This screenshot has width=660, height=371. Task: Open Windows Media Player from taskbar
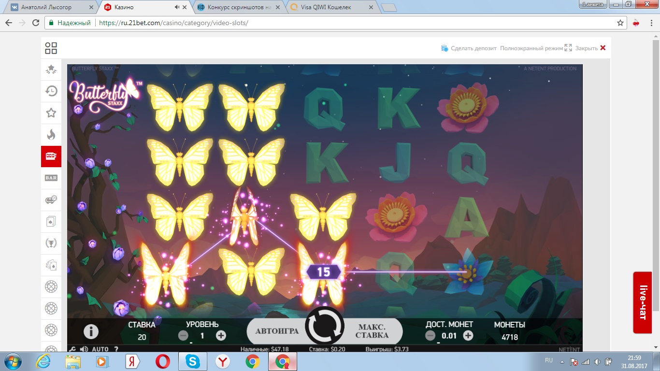pyautogui.click(x=103, y=361)
